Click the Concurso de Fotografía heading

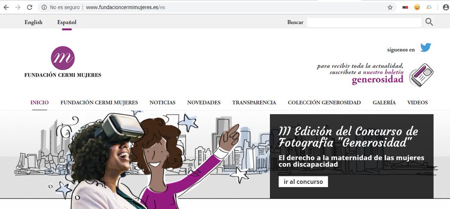[x=348, y=137]
